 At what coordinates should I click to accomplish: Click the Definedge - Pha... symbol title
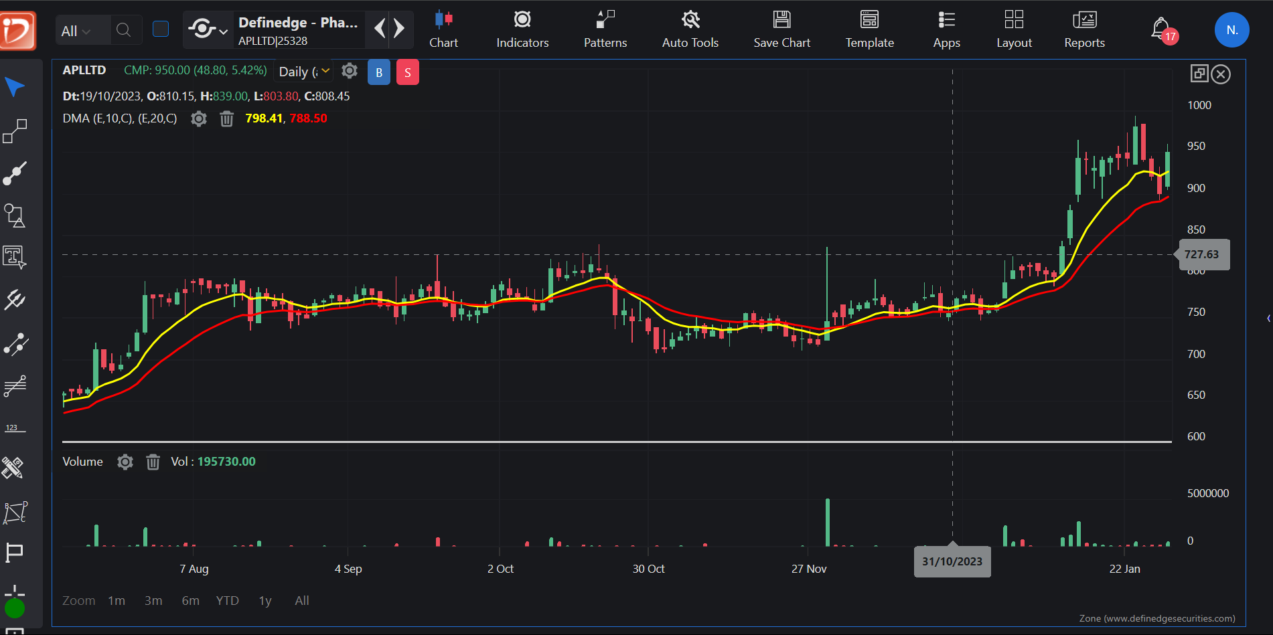click(298, 23)
